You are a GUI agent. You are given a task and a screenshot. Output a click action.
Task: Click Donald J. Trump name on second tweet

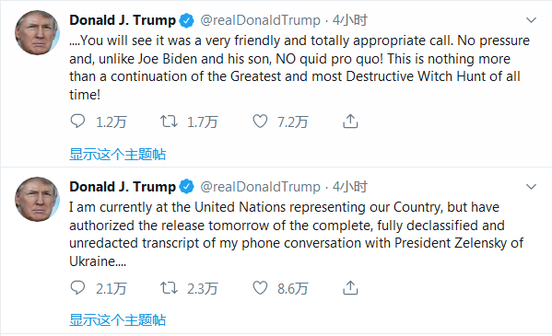(123, 187)
